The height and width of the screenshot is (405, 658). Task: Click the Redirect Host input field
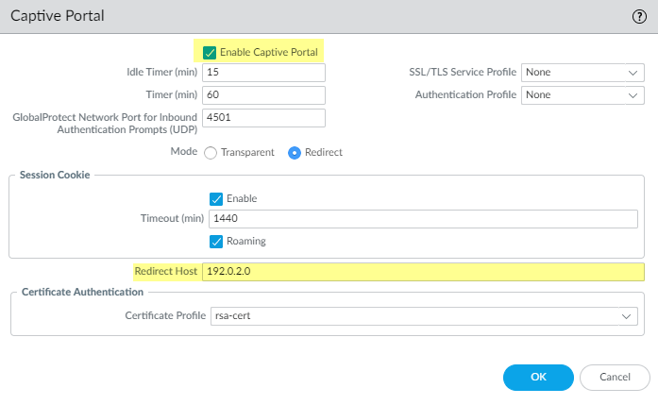tap(424, 272)
